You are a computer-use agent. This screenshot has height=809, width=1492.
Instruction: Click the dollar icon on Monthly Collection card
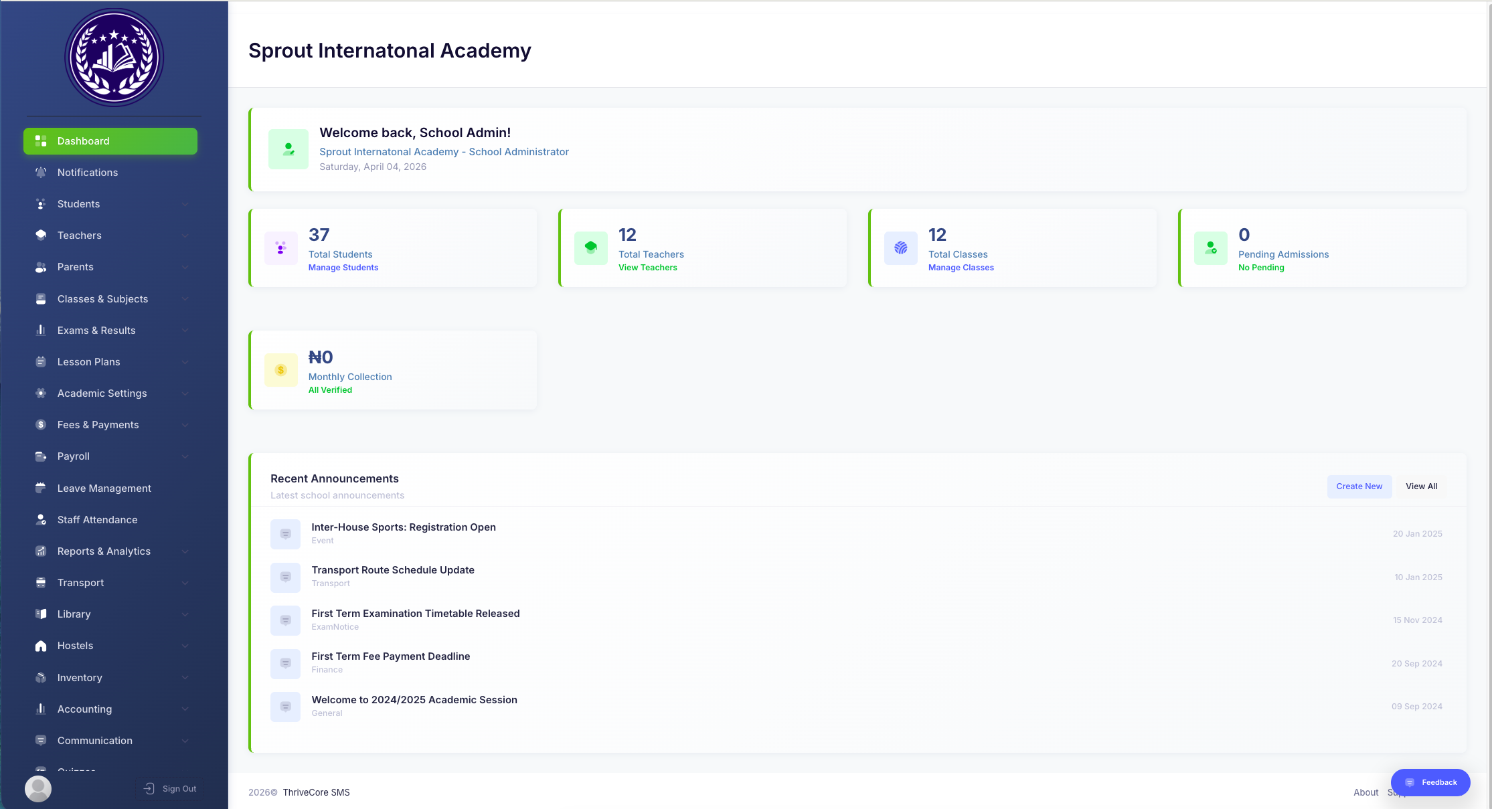(280, 369)
